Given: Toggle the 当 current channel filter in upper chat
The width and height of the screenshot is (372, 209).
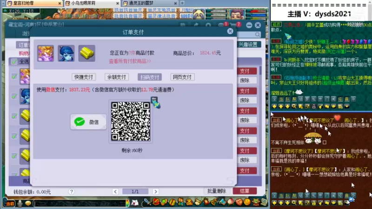Looking at the screenshot, I should point(281,99).
